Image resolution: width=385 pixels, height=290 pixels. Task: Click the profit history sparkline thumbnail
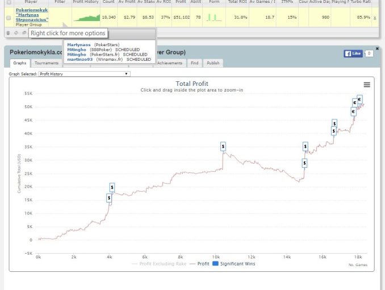(86, 18)
